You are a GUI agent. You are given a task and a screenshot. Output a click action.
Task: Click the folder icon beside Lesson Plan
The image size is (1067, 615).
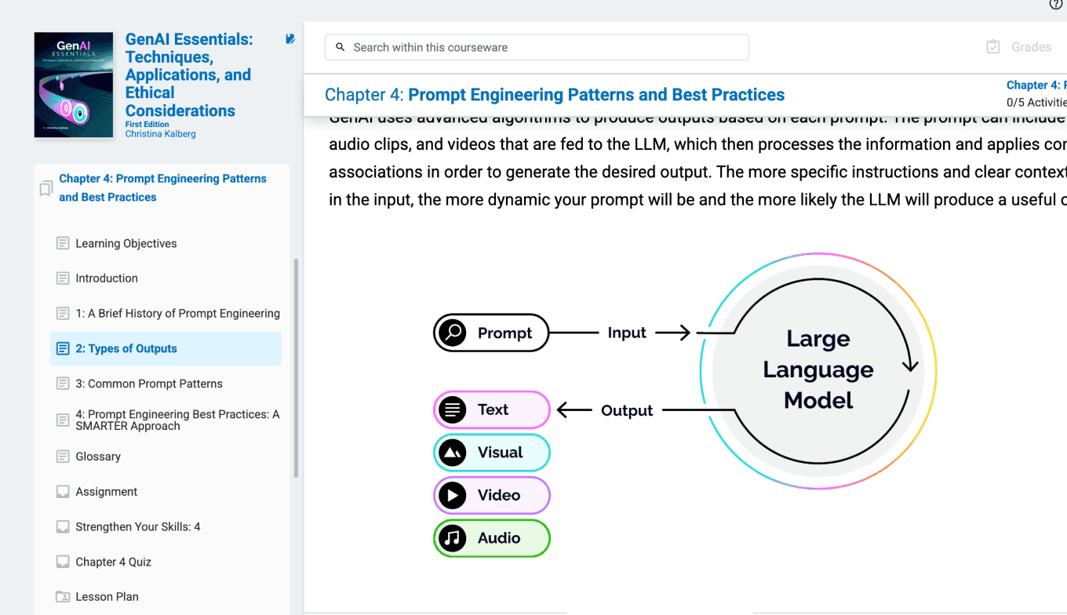pyautogui.click(x=63, y=597)
